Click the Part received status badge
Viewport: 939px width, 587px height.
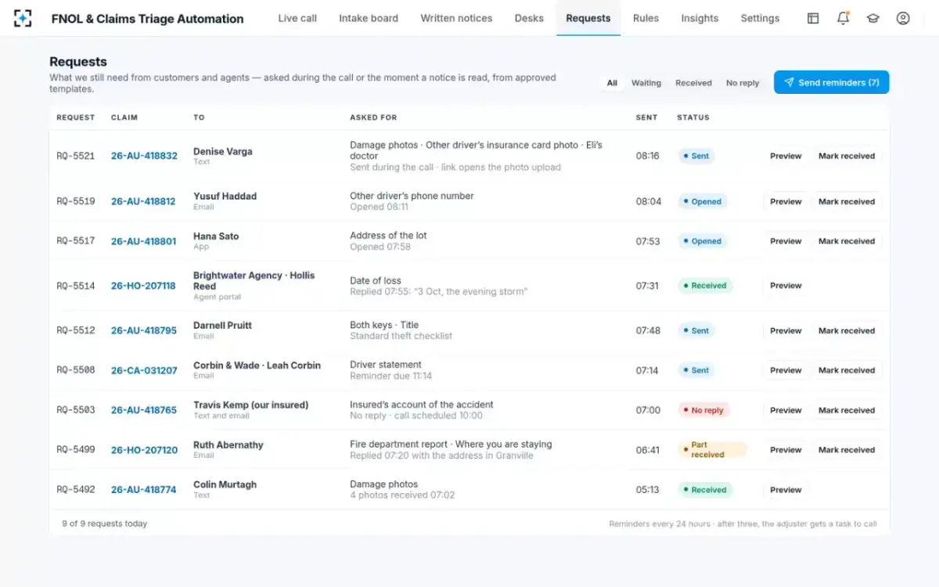[x=712, y=450]
